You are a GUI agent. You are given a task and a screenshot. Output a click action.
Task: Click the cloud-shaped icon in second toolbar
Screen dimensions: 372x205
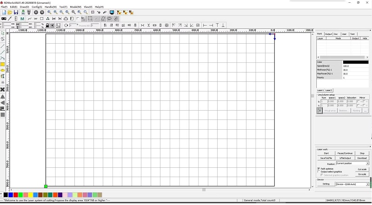[66, 19]
